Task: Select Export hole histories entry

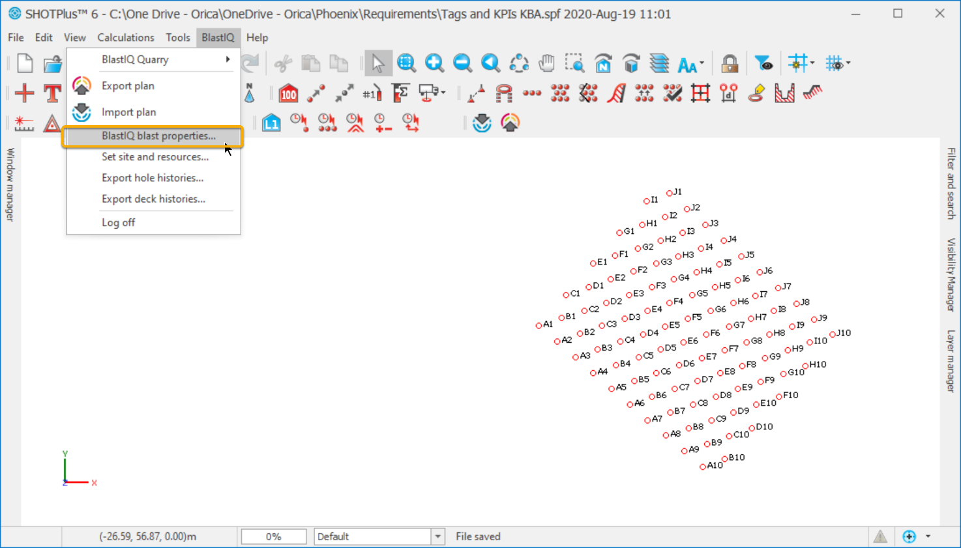Action: pyautogui.click(x=154, y=177)
